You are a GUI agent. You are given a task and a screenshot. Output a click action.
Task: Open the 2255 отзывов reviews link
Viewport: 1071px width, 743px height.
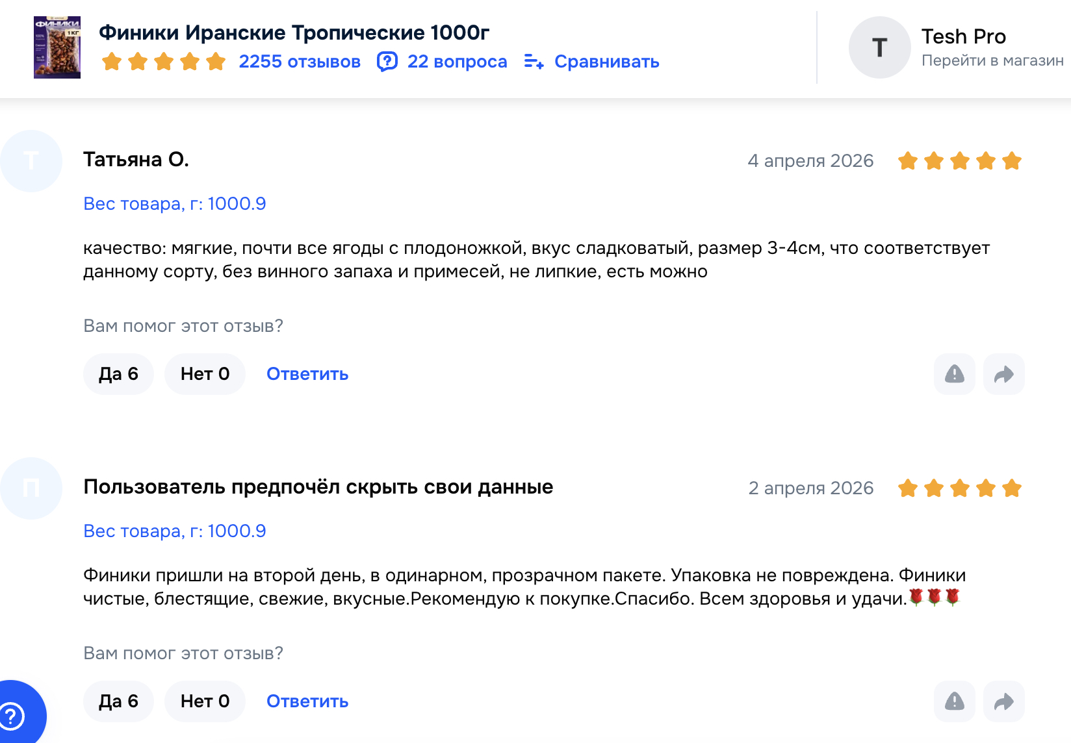click(x=299, y=62)
